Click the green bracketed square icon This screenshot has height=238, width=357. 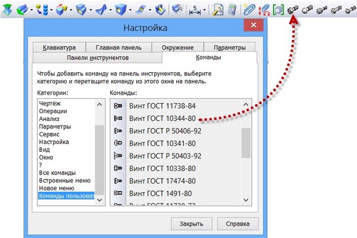point(278,10)
